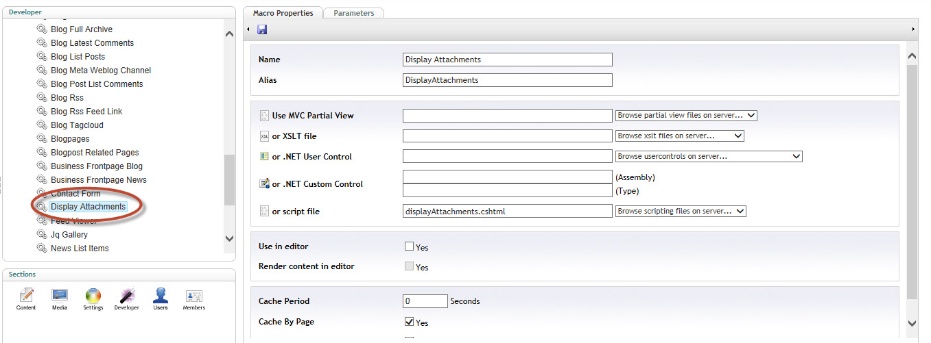Enable the Use in editor checkbox
The height and width of the screenshot is (343, 931).
coord(409,246)
